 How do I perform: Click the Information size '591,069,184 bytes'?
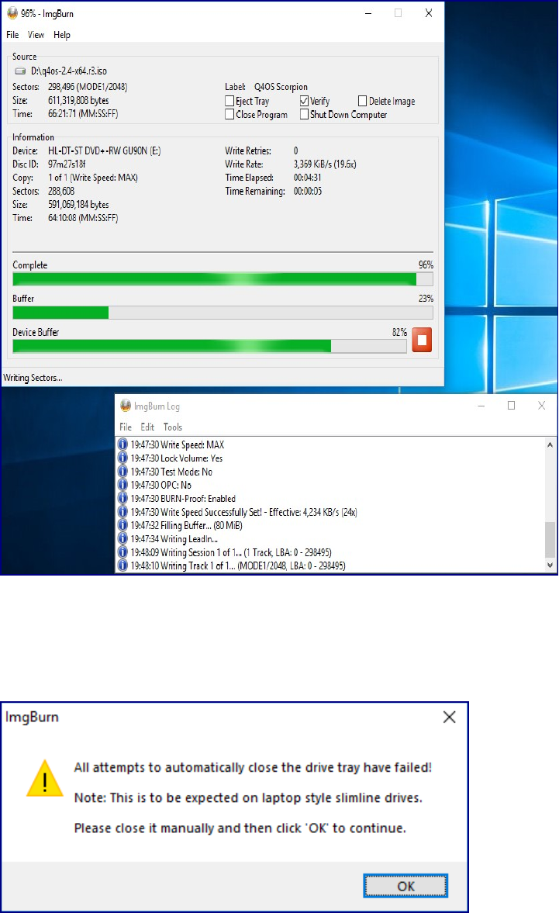[78, 204]
